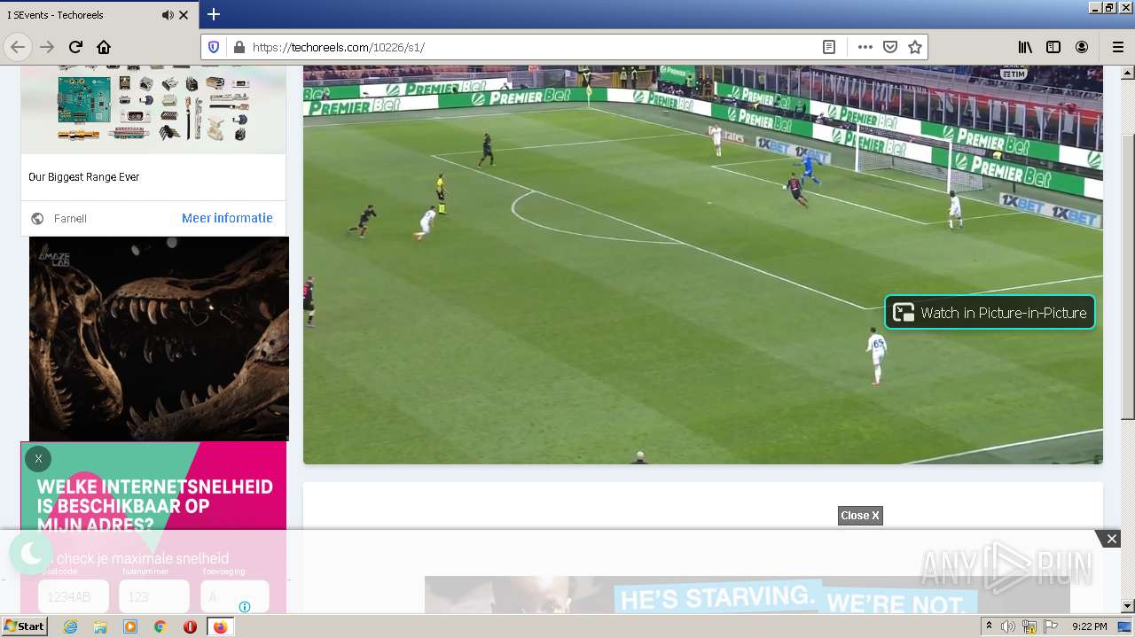Screen dimensions: 1135x638
Task: Open system volume control
Action: pos(1008,626)
